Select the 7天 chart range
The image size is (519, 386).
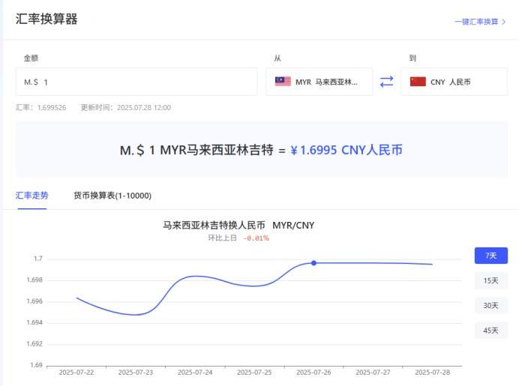[490, 256]
